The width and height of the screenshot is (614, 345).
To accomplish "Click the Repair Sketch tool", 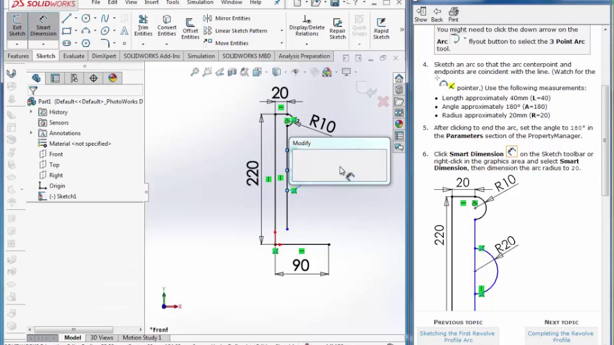I will [x=337, y=29].
